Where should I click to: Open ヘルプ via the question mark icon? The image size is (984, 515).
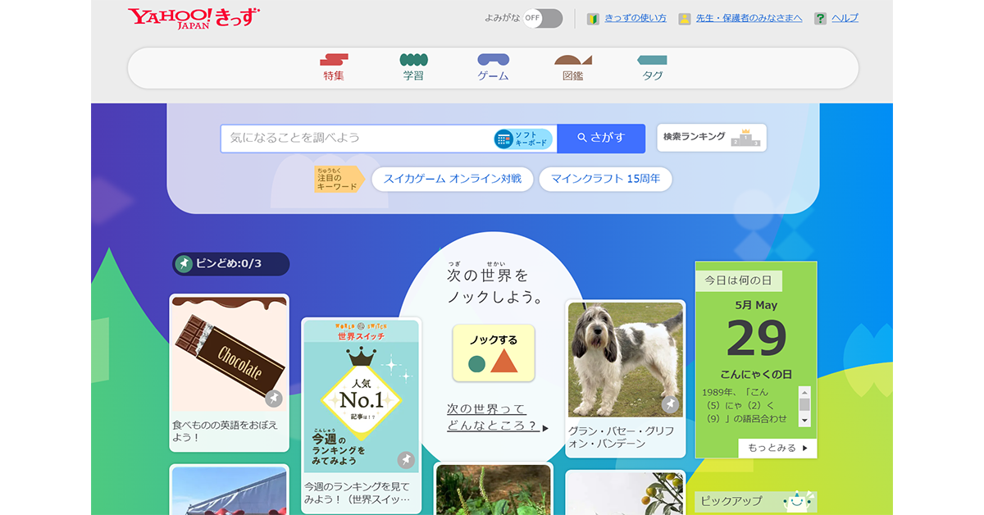coord(819,17)
